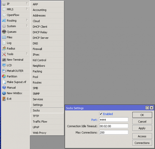Uncheck the Enabled checkbox in Socks Settings
The height and width of the screenshot is (149, 155).
coord(101,114)
